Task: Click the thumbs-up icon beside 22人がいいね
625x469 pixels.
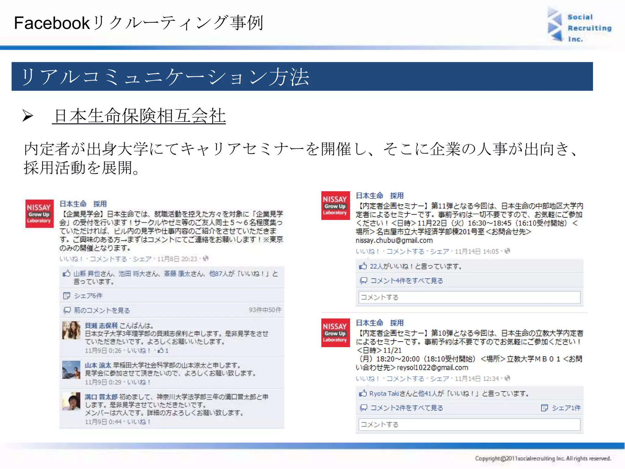Action: coord(363,266)
